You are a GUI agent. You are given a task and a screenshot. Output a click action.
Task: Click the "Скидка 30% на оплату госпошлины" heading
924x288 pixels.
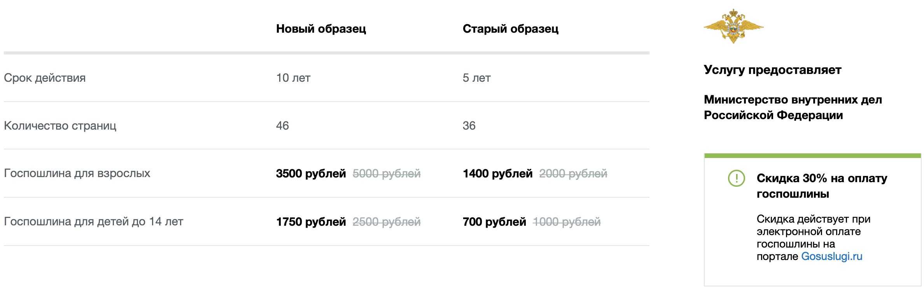click(821, 186)
